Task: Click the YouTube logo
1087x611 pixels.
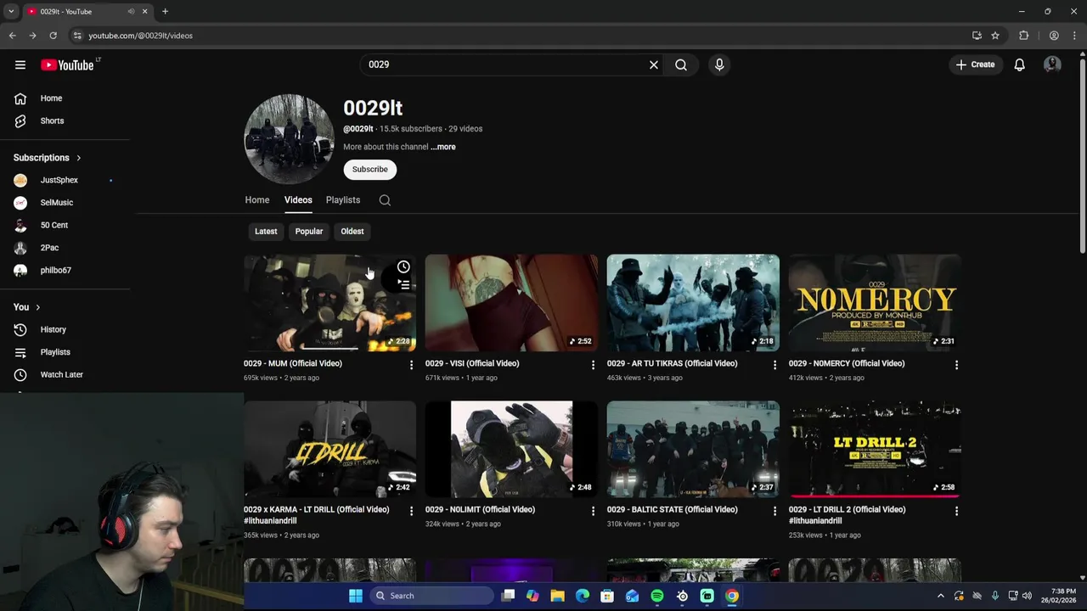Action: click(67, 65)
